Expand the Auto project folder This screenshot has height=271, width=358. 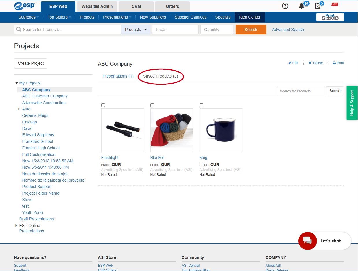click(x=19, y=109)
